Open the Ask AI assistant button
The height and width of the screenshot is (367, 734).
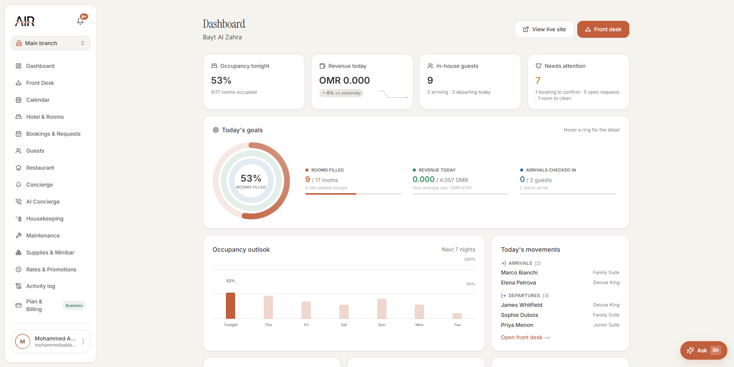(703, 350)
